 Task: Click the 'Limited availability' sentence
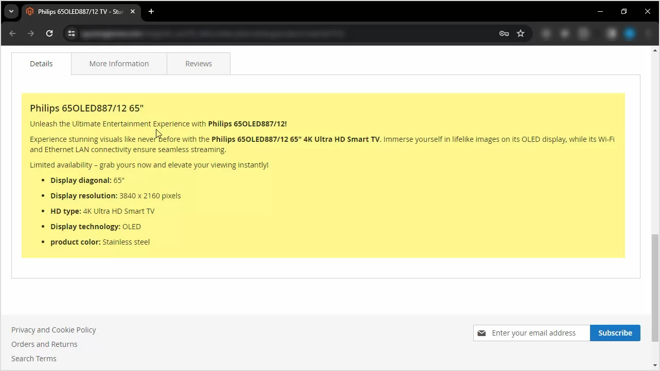point(149,165)
